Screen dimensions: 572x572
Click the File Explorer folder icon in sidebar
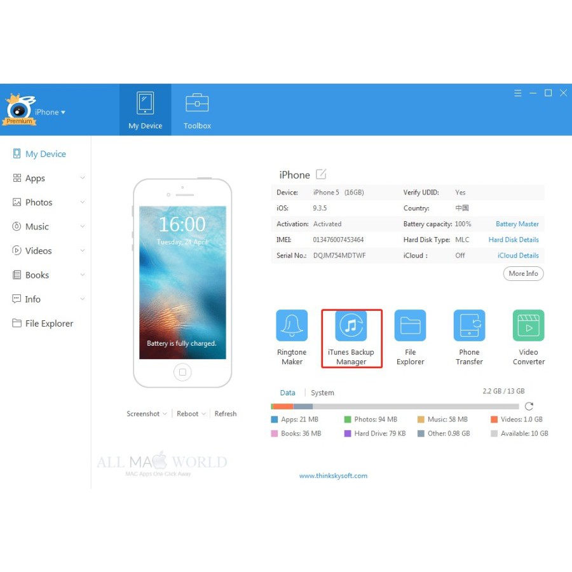pyautogui.click(x=17, y=323)
